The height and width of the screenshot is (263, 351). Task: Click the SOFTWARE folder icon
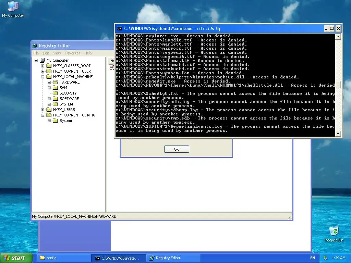click(x=55, y=99)
